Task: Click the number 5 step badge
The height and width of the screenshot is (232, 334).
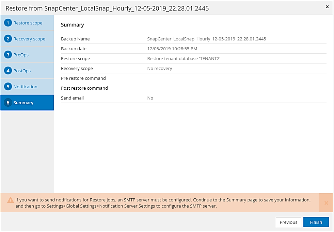Action: [x=8, y=87]
